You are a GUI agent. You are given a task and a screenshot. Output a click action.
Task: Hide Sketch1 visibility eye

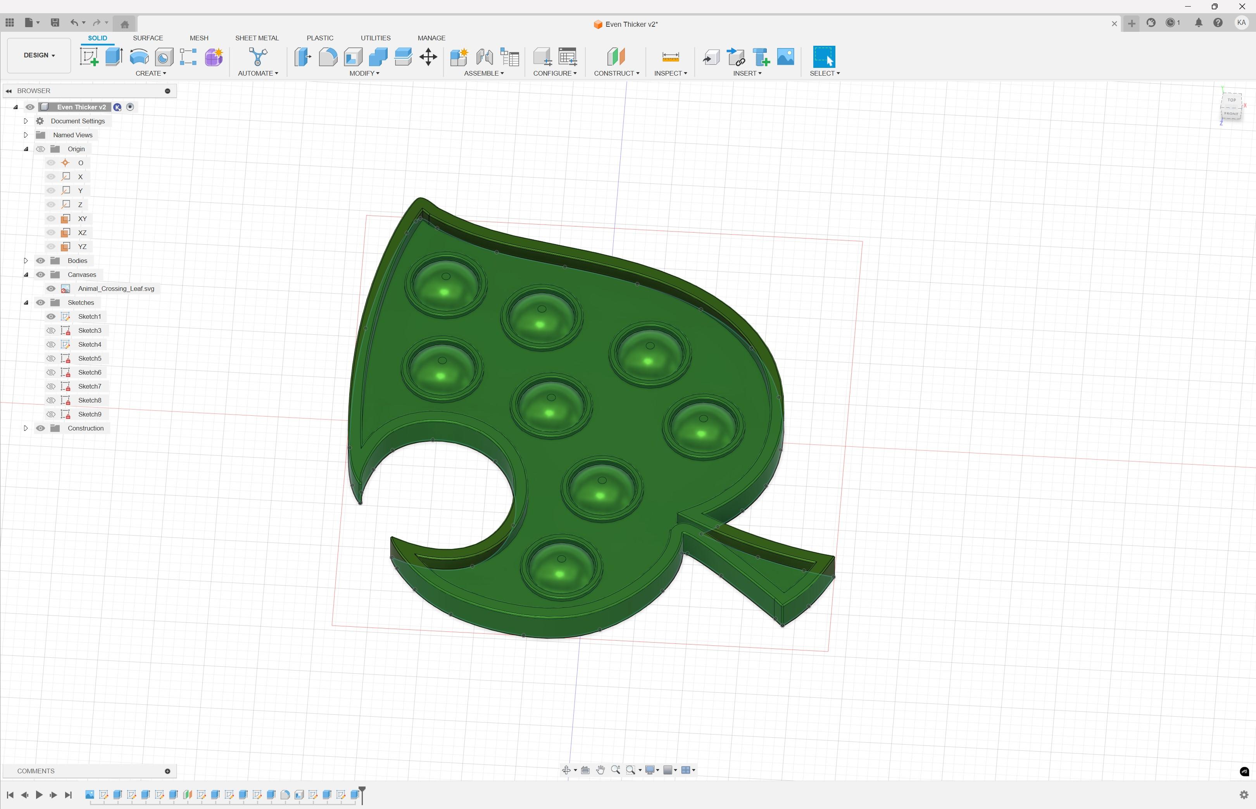(51, 316)
